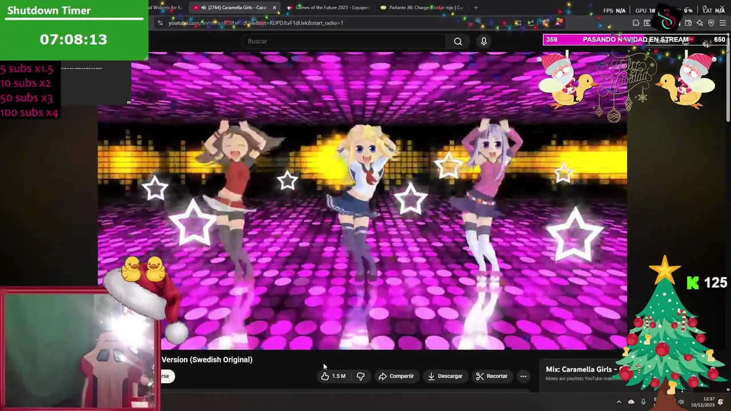Dislike the video with the thumbs-down icon
The width and height of the screenshot is (731, 411).
click(360, 376)
